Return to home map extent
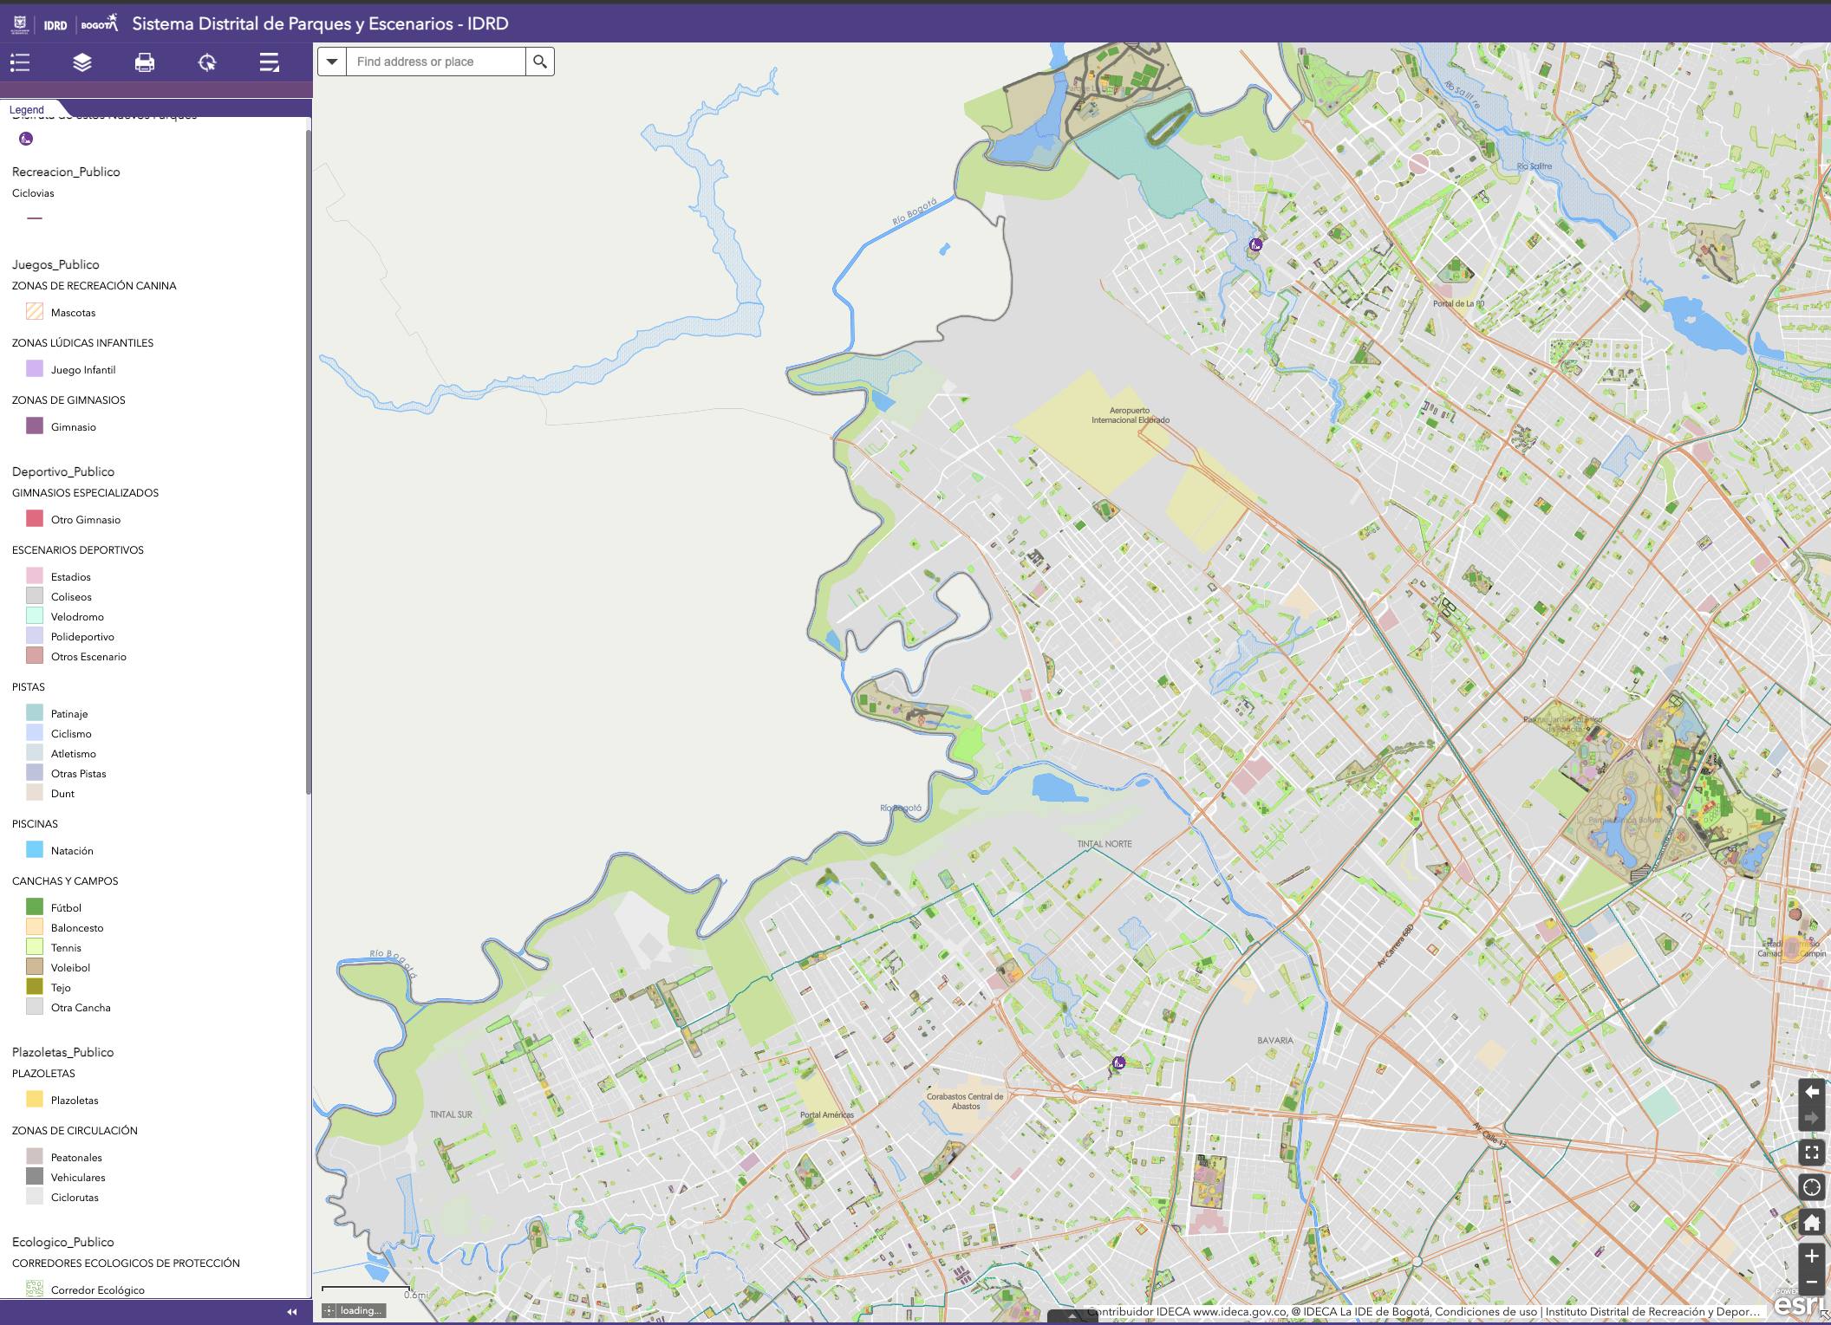The height and width of the screenshot is (1325, 1831). [1812, 1223]
